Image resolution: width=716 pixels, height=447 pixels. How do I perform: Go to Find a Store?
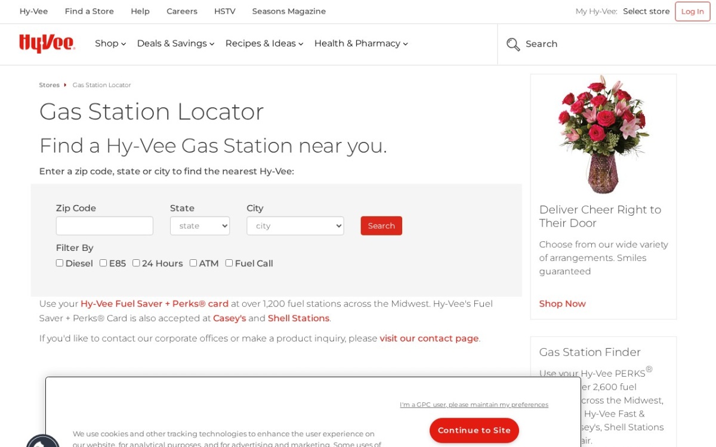pos(89,11)
